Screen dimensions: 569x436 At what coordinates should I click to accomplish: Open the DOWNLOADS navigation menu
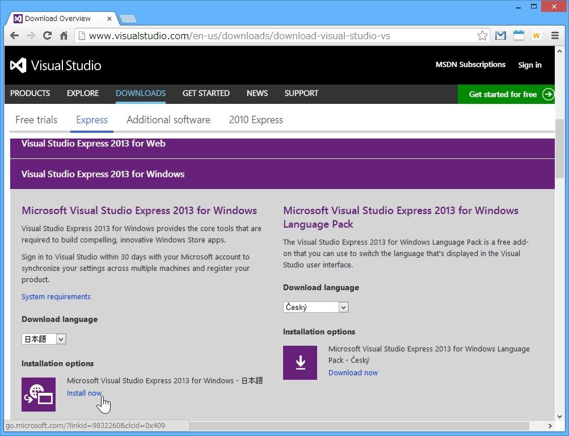141,93
